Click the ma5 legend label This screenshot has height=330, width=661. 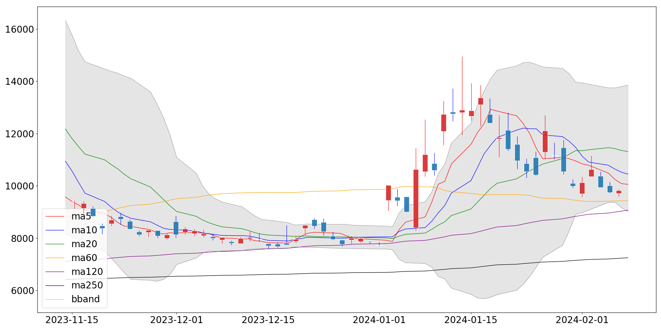[x=81, y=216]
